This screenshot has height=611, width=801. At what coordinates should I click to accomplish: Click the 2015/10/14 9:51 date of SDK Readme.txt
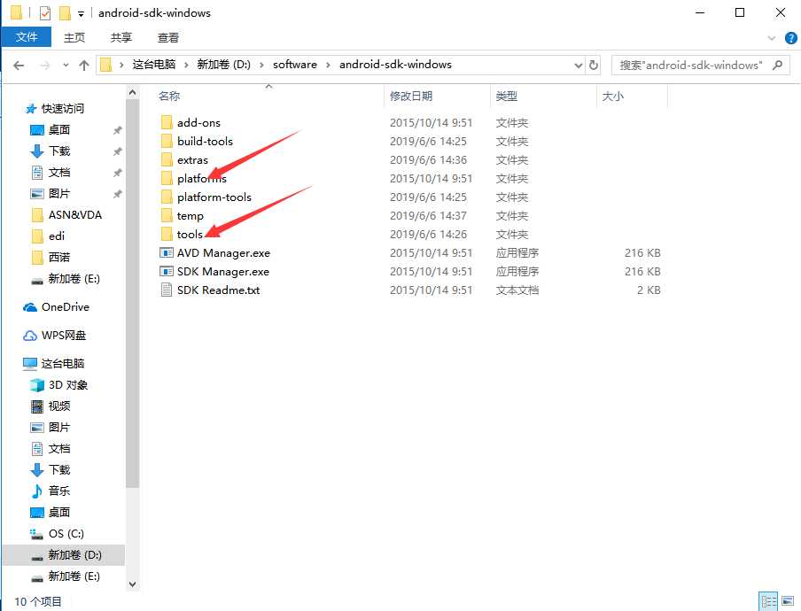tap(431, 290)
